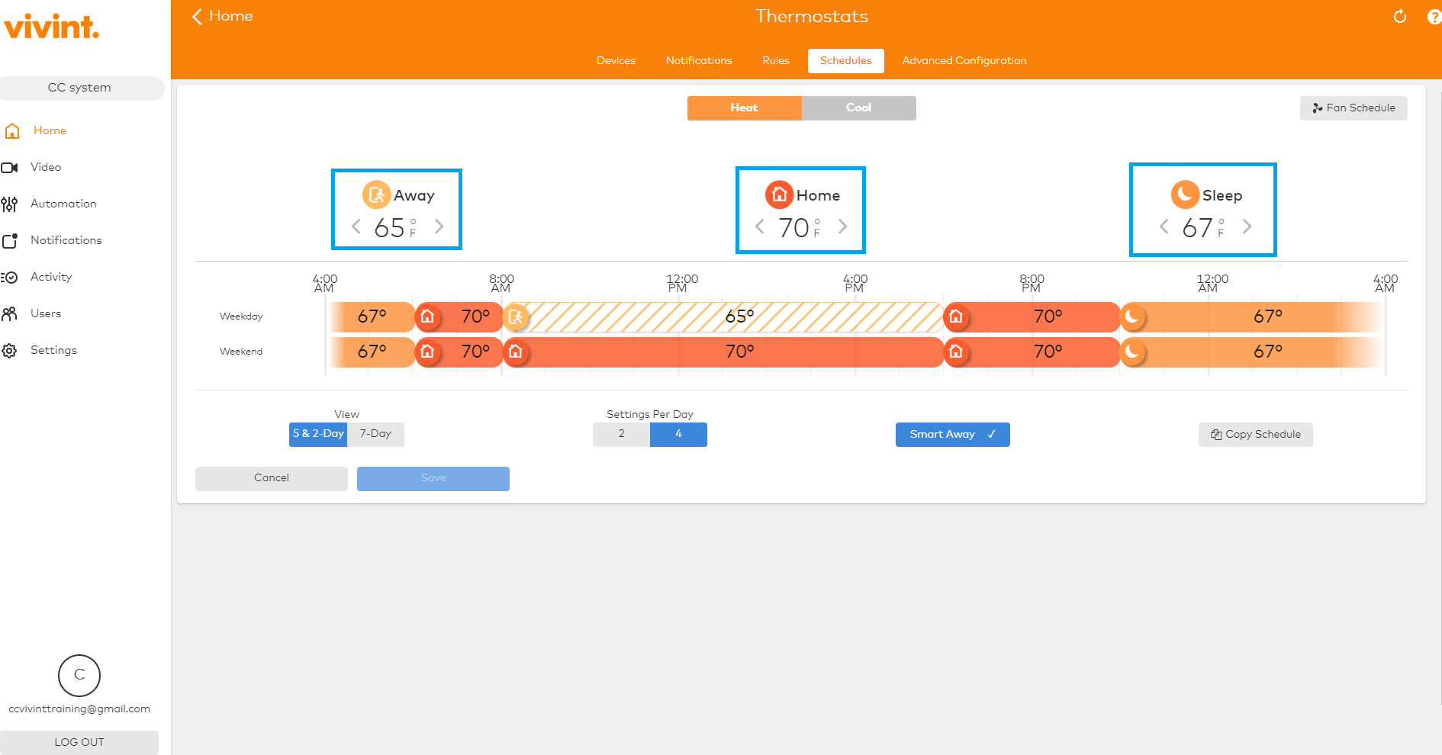Image resolution: width=1442 pixels, height=755 pixels.
Task: Open the Advanced Configuration tab
Action: click(964, 60)
